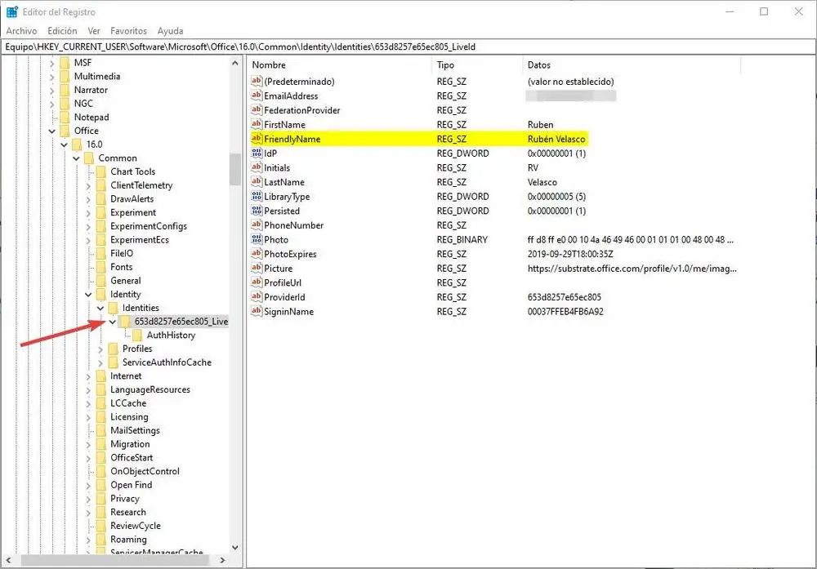
Task: Select the Chart Tools key
Action: (132, 171)
